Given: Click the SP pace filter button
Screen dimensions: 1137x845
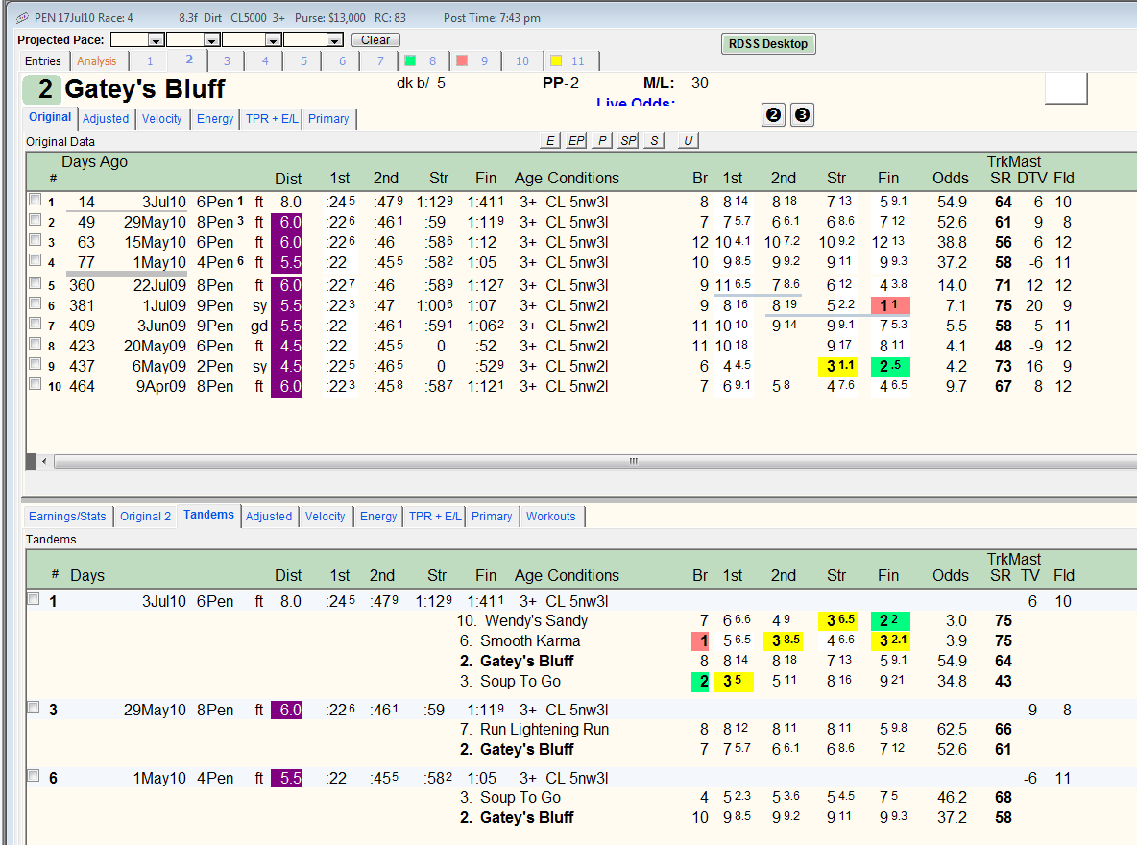Looking at the screenshot, I should coord(628,140).
